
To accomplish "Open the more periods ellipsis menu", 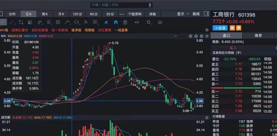I will pos(122,14).
